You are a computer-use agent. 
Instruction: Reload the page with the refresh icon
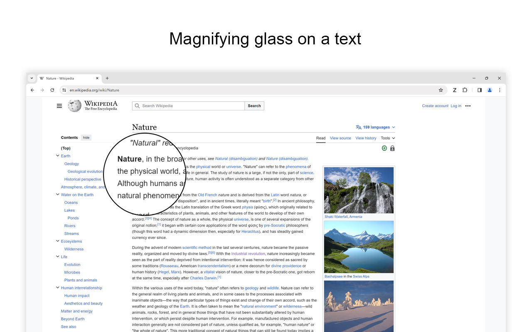point(52,90)
